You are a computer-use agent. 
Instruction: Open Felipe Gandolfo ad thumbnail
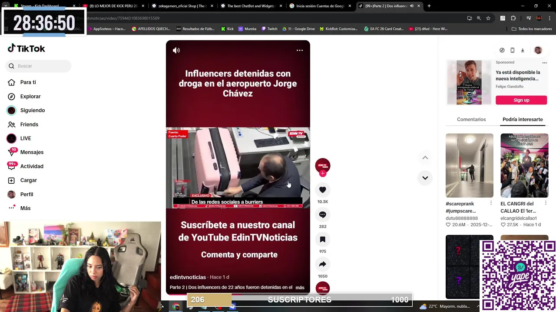[469, 82]
